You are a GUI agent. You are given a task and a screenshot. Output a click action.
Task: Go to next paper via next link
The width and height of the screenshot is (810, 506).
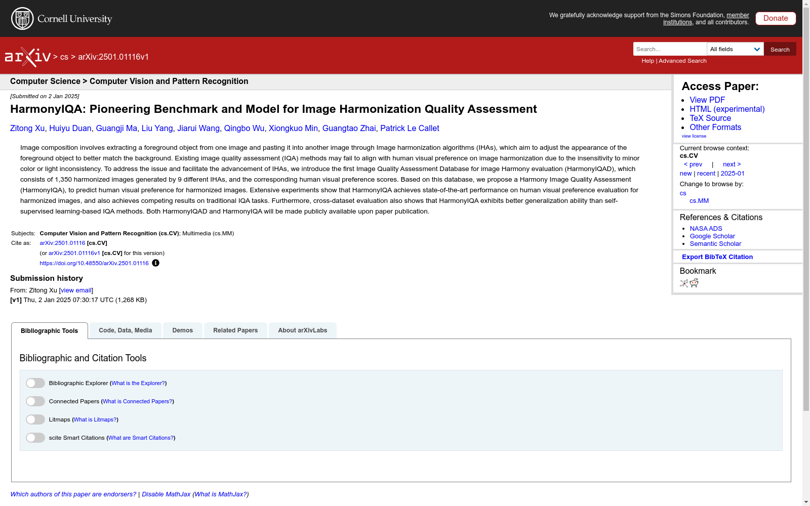pos(732,164)
